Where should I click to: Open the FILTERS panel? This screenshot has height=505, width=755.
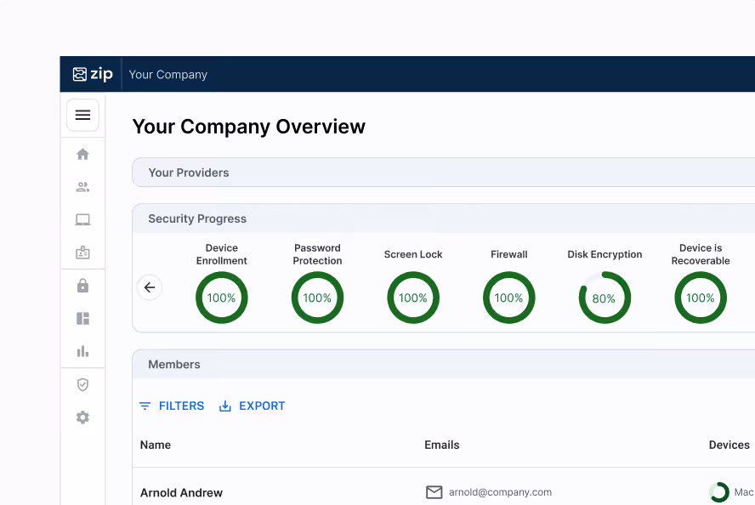pos(171,406)
